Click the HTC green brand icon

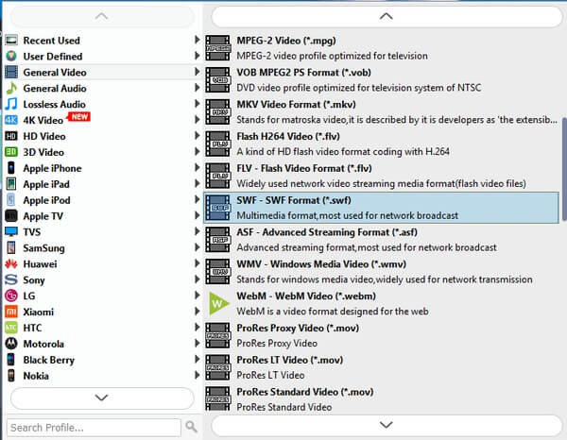[11, 328]
